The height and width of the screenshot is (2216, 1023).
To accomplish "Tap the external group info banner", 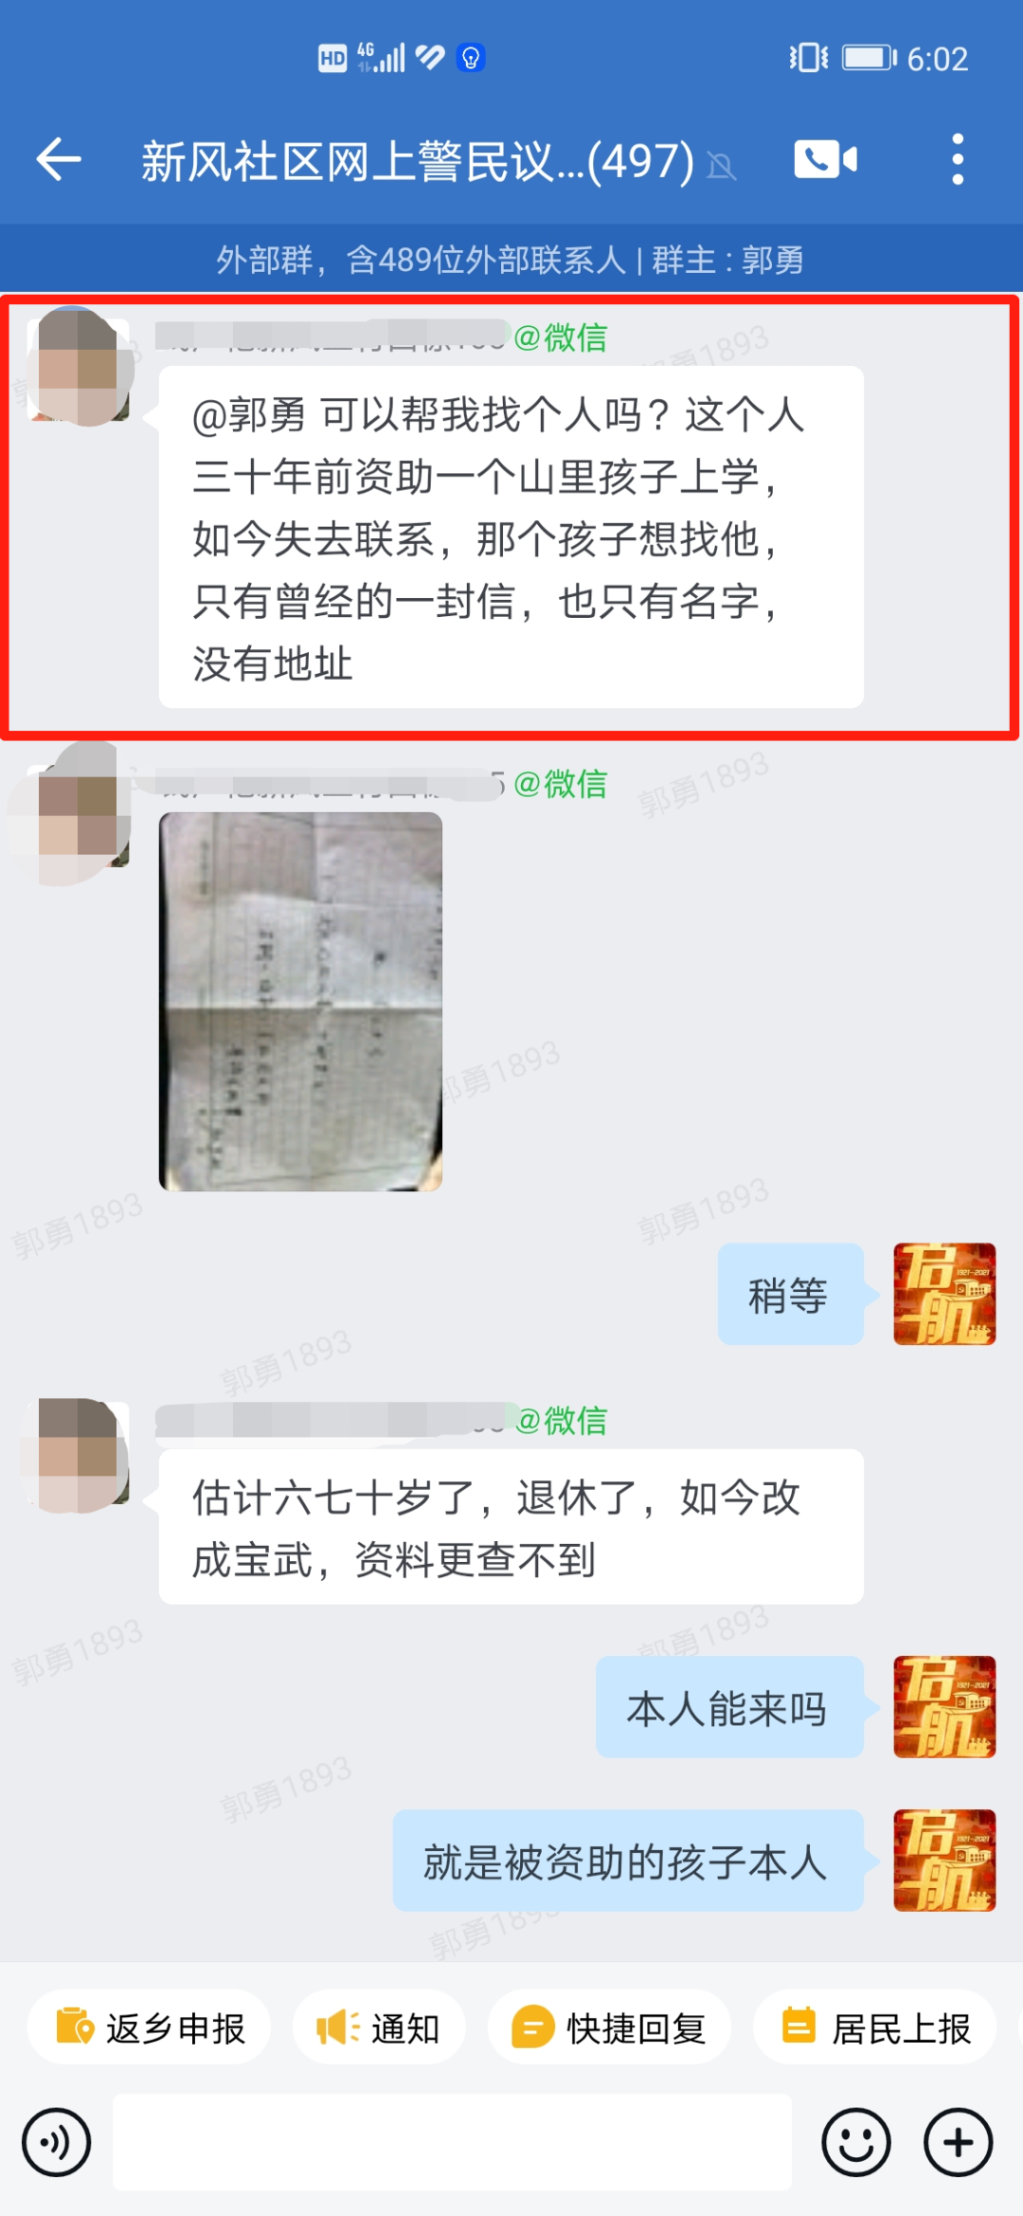I will 511,259.
